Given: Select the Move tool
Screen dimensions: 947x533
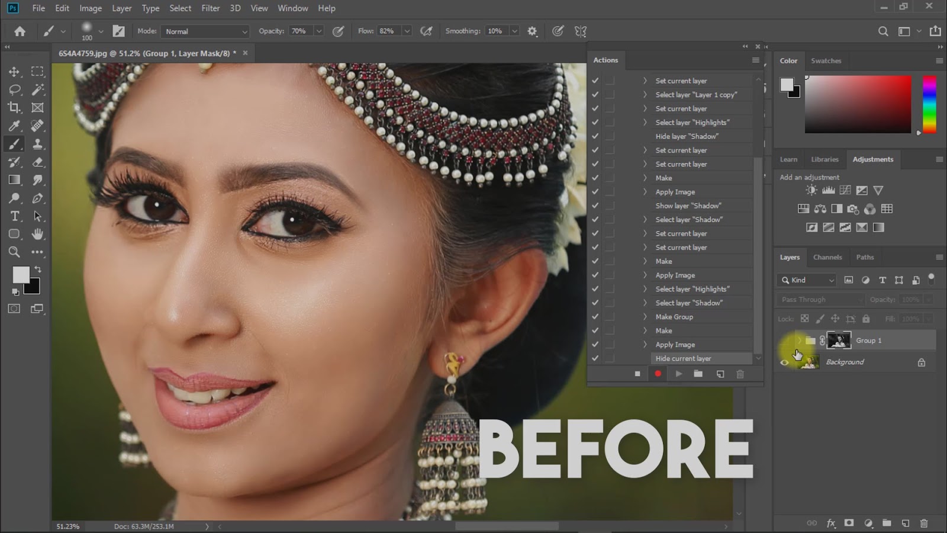Looking at the screenshot, I should (x=14, y=72).
